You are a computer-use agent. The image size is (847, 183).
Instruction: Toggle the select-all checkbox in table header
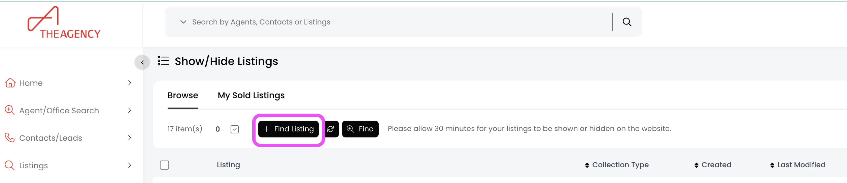[164, 165]
